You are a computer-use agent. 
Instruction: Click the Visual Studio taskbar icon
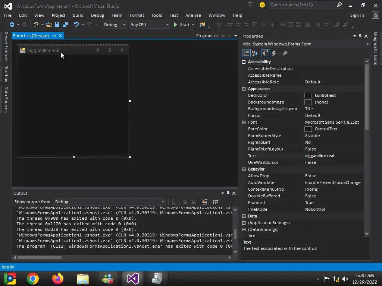click(133, 279)
